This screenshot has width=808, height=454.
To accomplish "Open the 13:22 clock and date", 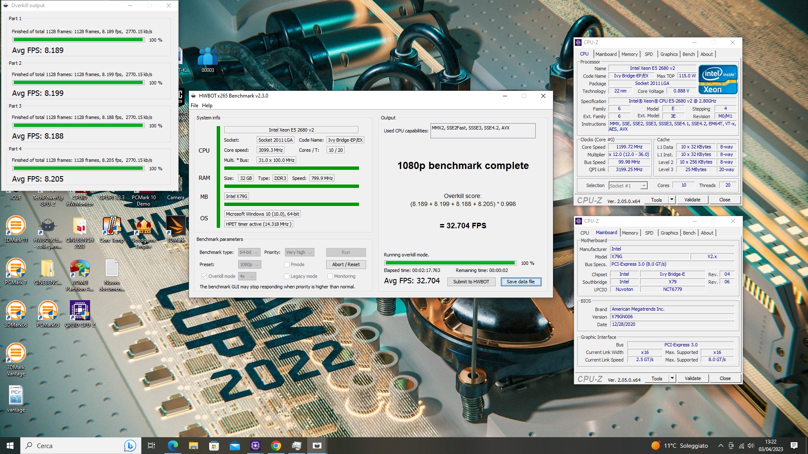I will 771,446.
